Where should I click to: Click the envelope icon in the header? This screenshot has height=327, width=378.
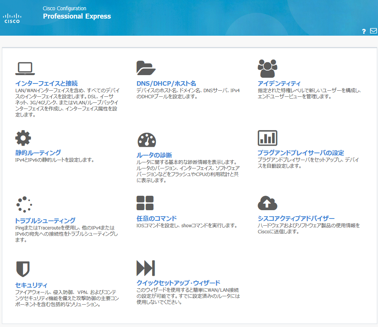(x=373, y=31)
